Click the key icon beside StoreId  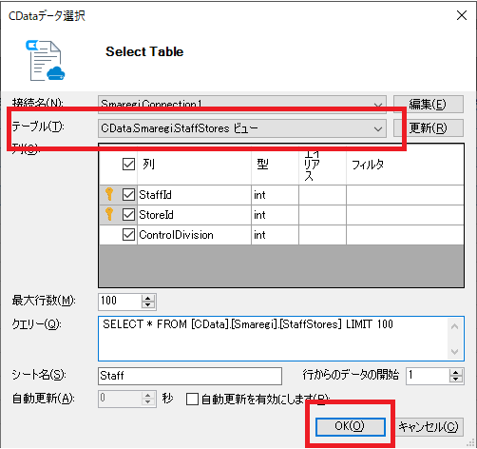(x=109, y=214)
